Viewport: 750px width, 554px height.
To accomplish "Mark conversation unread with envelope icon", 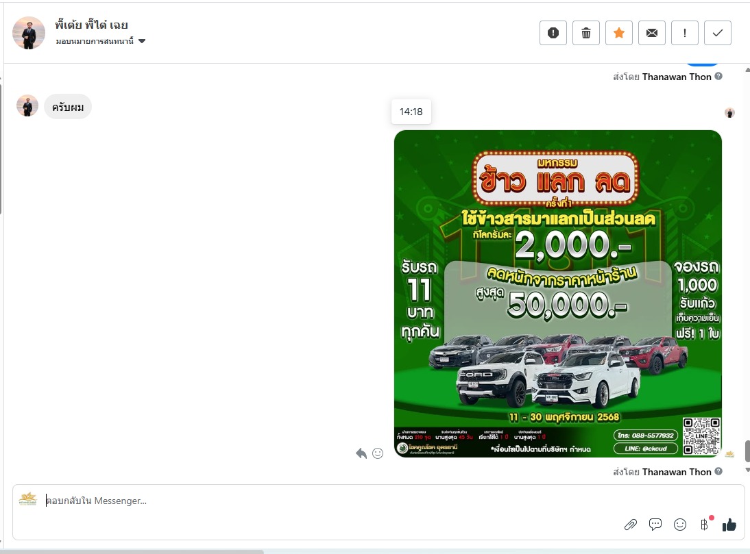I will pyautogui.click(x=652, y=33).
